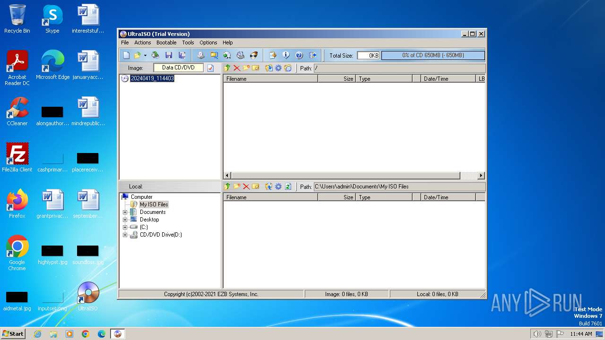
Task: Open the Tools menu
Action: click(188, 42)
